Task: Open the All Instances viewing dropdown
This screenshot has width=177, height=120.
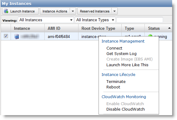Action: coord(46,20)
